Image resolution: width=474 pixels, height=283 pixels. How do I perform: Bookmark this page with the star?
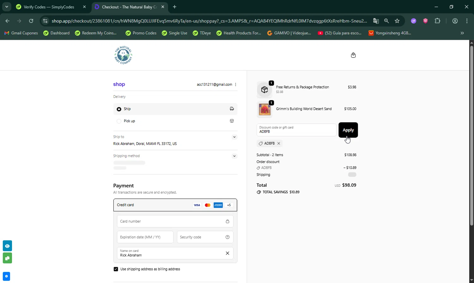click(397, 21)
